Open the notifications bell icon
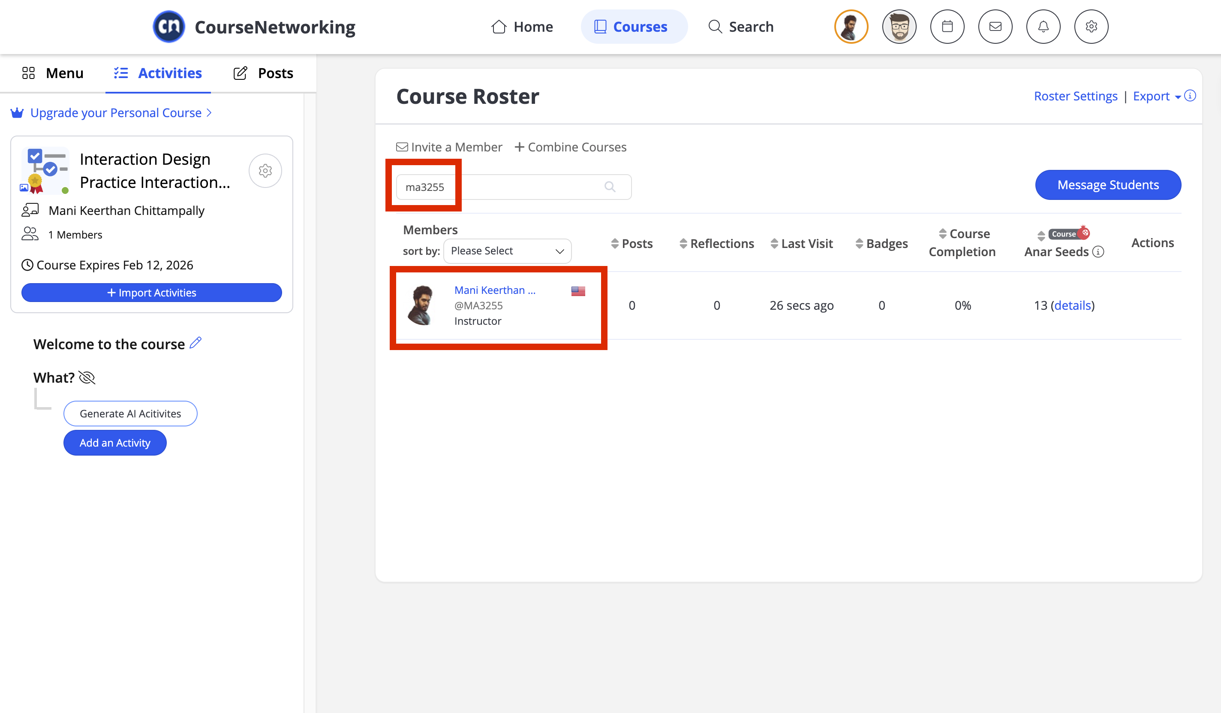This screenshot has width=1221, height=713. [1043, 27]
